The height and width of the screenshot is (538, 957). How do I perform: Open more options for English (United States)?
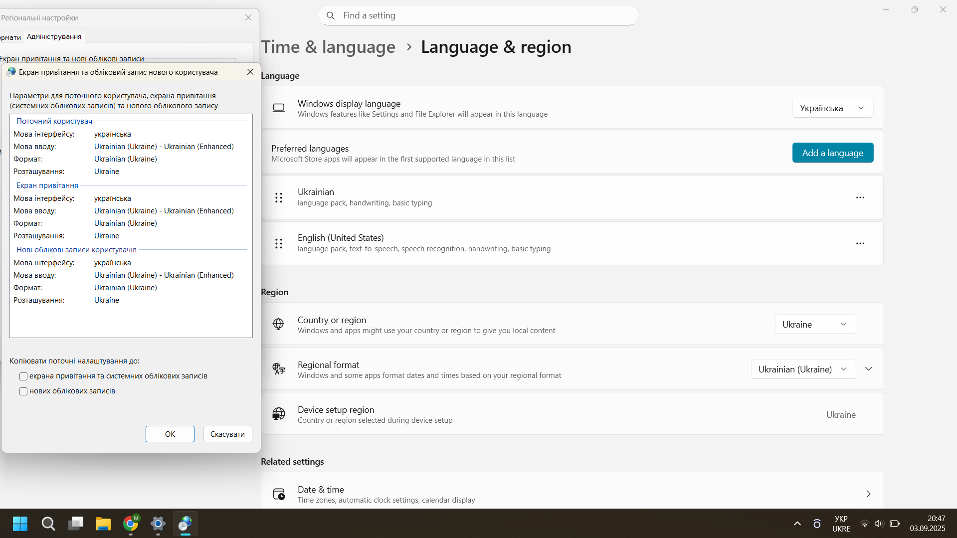[860, 243]
